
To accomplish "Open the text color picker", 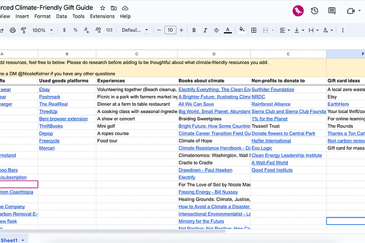I will (x=228, y=30).
